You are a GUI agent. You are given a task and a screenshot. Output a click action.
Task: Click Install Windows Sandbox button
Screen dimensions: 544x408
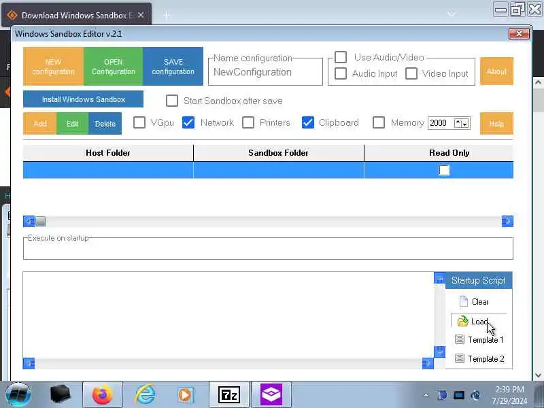83,99
